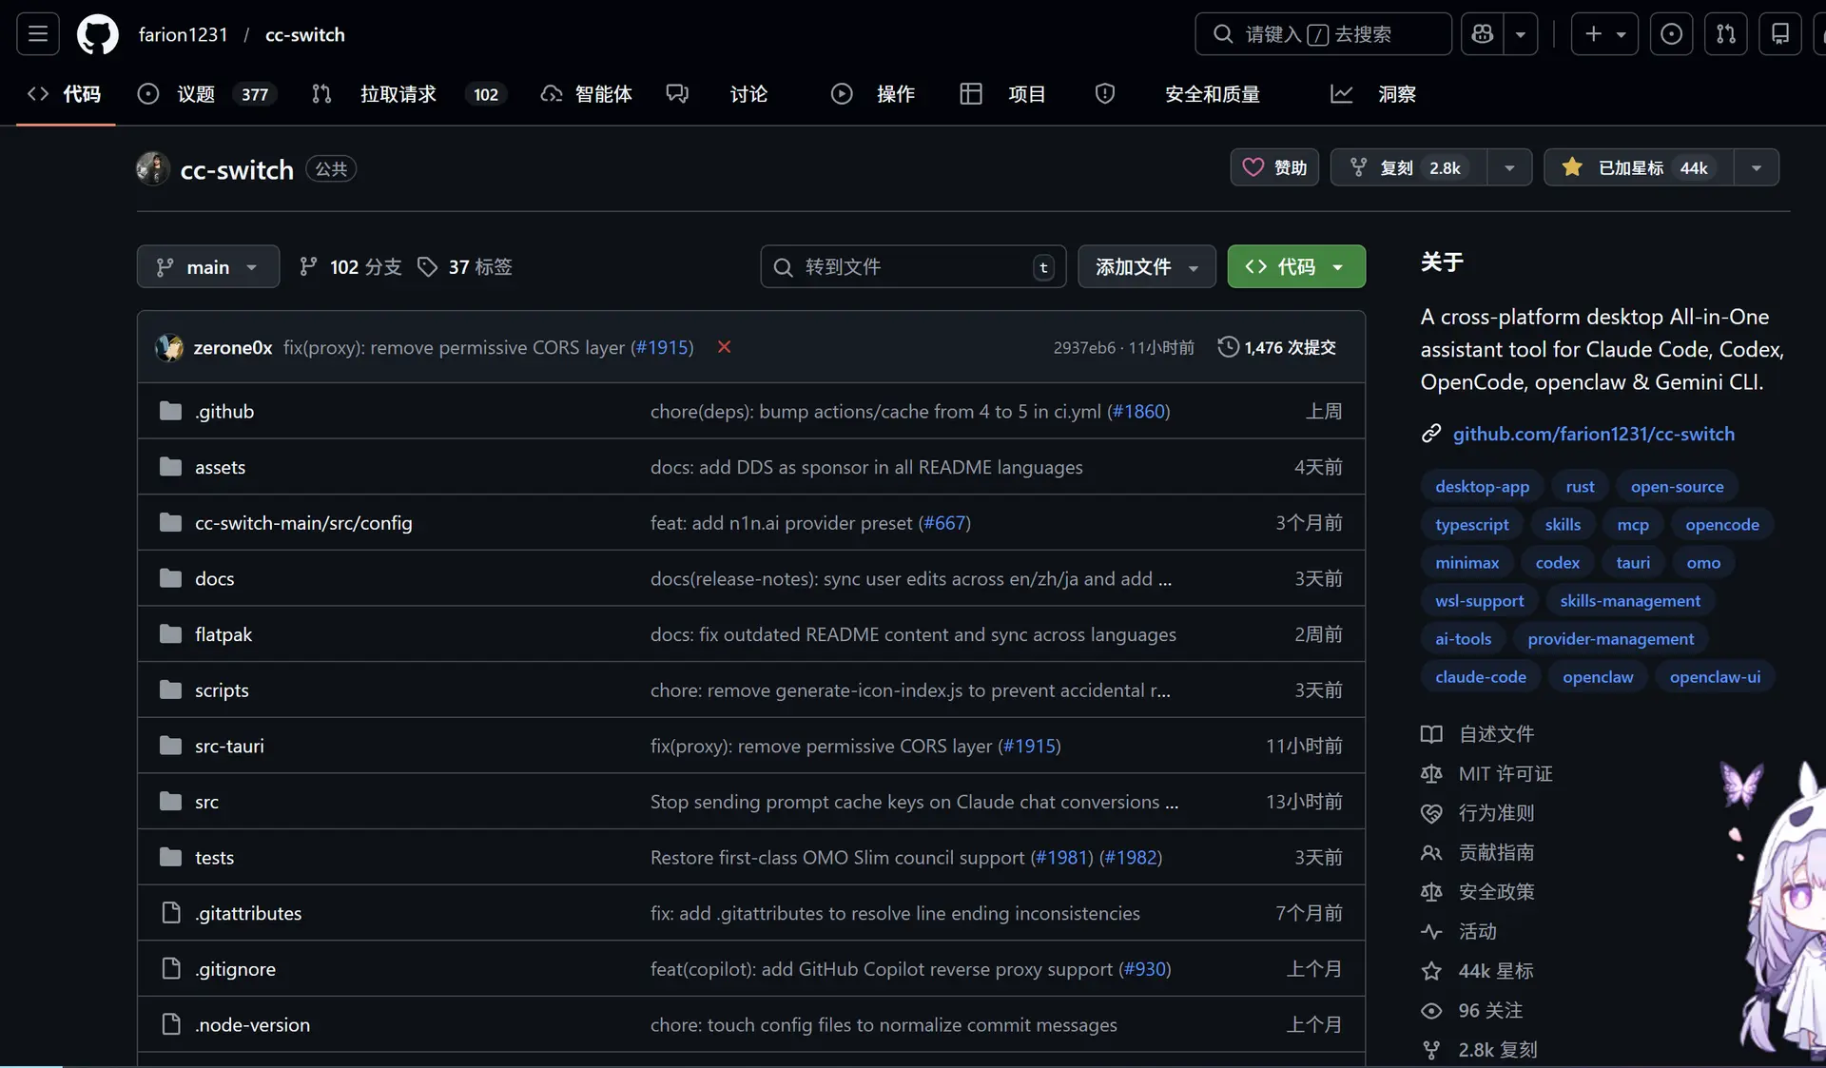Viewport: 1826px width, 1068px height.
Task: Click the rust topic tag
Action: (1580, 486)
